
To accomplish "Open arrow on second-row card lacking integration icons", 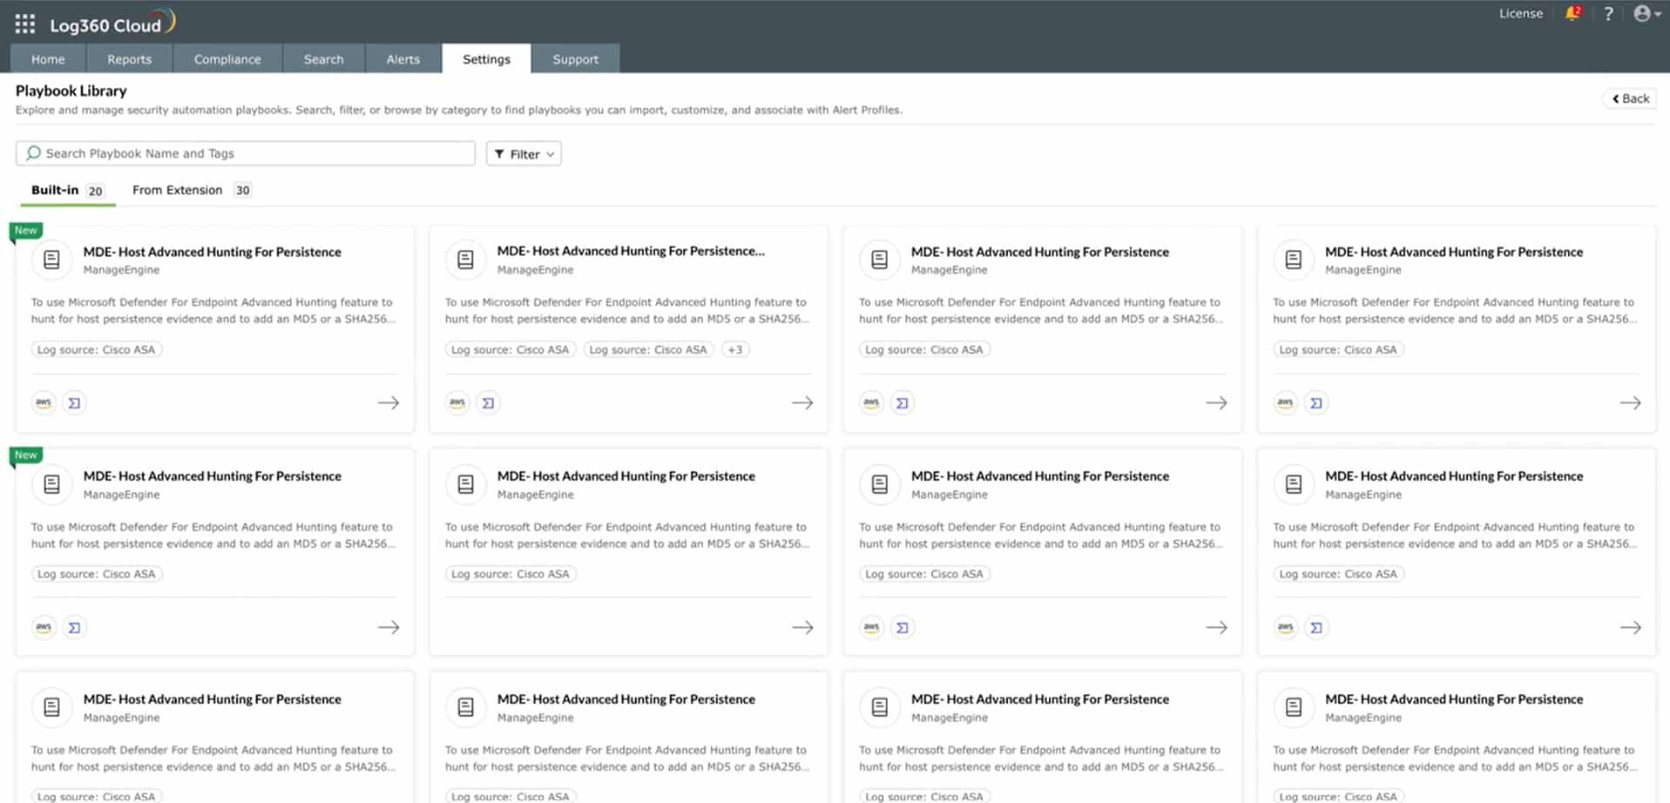I will pyautogui.click(x=802, y=627).
